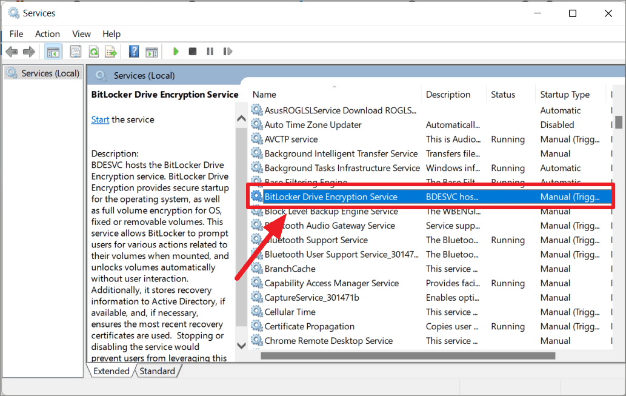Click gear icon beside AVCTP service
Viewport: 626px width, 396px height.
click(x=256, y=139)
